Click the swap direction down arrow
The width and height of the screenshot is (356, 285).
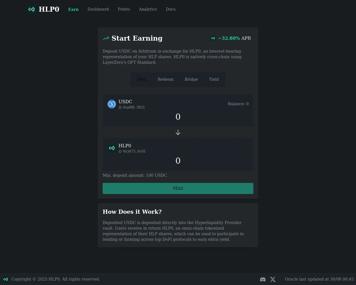coord(178,132)
